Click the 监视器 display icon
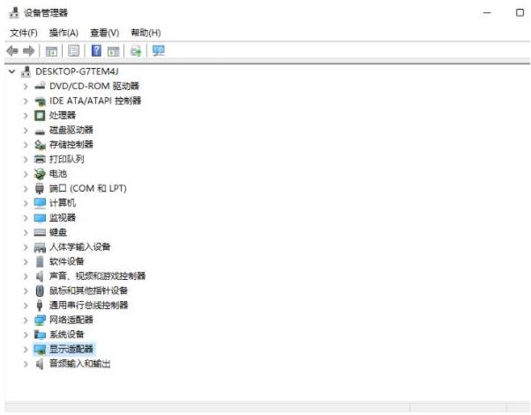The width and height of the screenshot is (531, 415). point(40,218)
